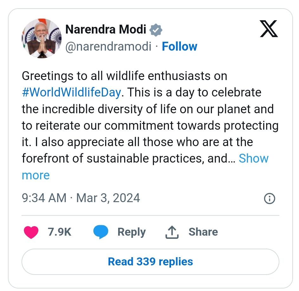
Task: Click the Reply label text
Action: [132, 232]
